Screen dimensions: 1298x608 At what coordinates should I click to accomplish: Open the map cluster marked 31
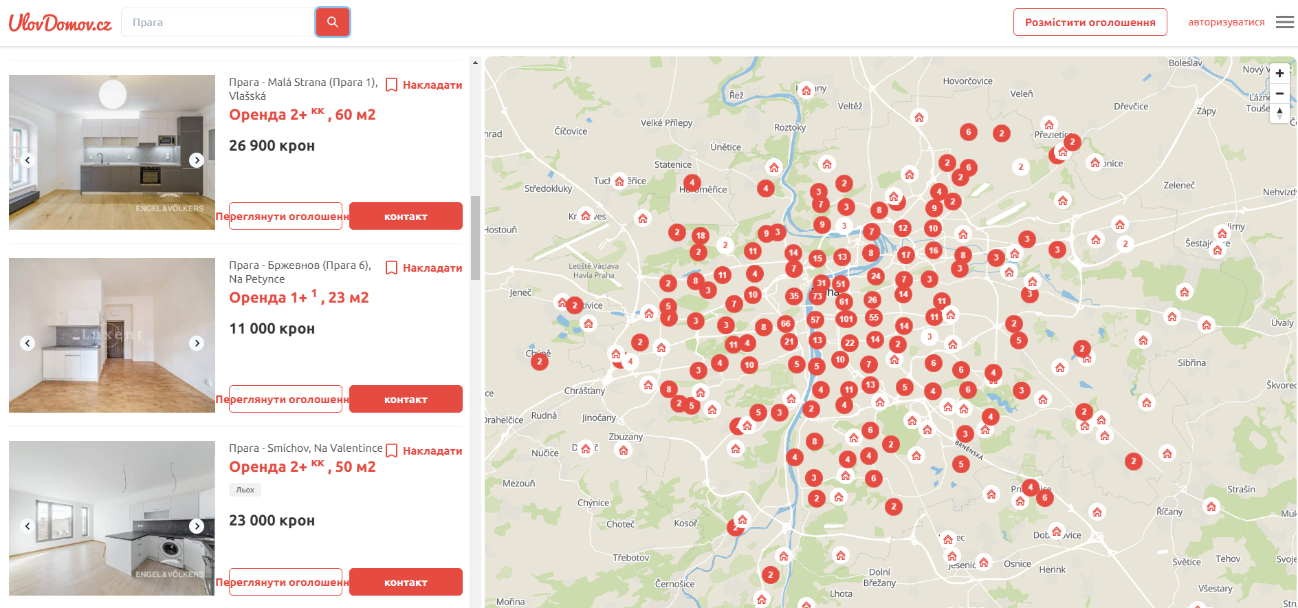click(821, 283)
